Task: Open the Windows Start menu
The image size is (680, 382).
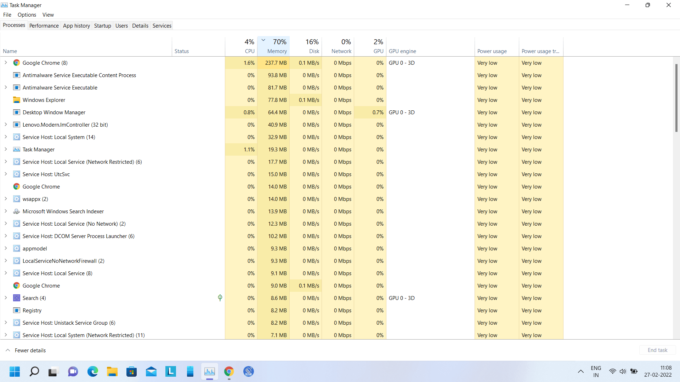Action: [15, 371]
